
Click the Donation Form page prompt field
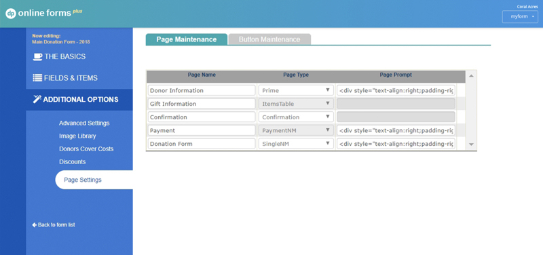tap(396, 144)
